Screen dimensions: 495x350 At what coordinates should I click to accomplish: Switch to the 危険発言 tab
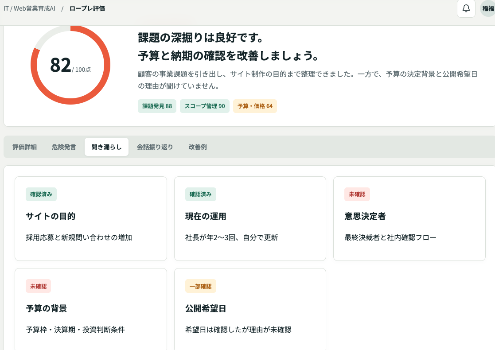click(x=64, y=147)
